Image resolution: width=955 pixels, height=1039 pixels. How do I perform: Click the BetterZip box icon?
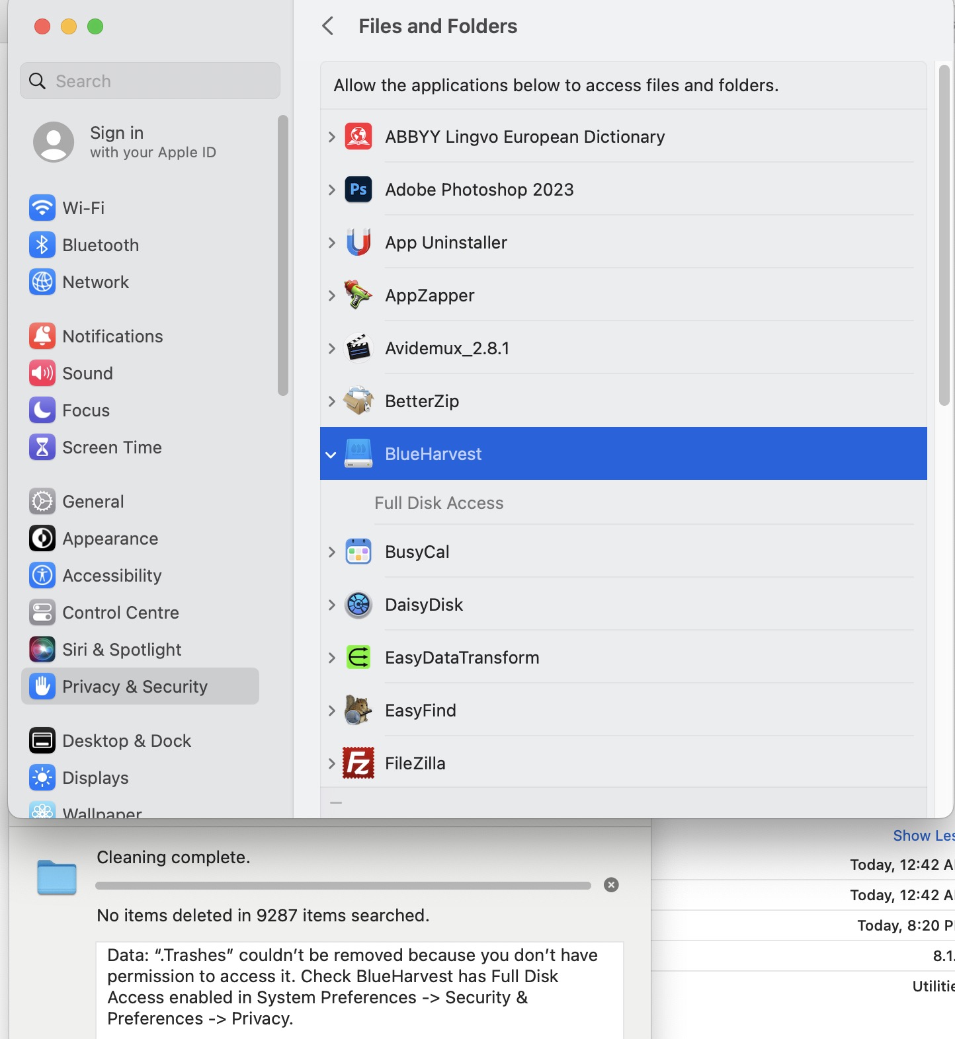(358, 401)
